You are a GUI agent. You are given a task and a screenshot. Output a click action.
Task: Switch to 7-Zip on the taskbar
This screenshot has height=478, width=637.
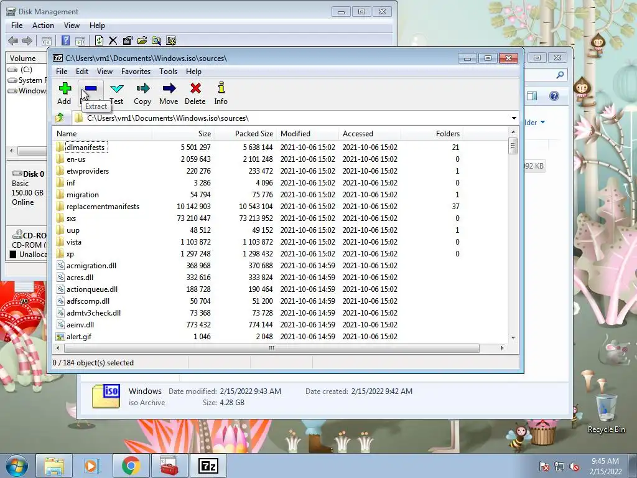pyautogui.click(x=208, y=466)
